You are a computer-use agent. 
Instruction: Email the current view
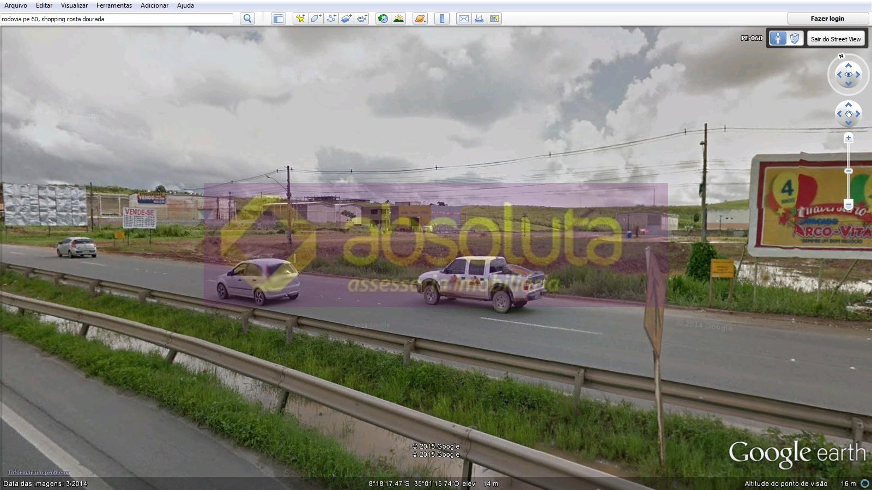coord(463,19)
